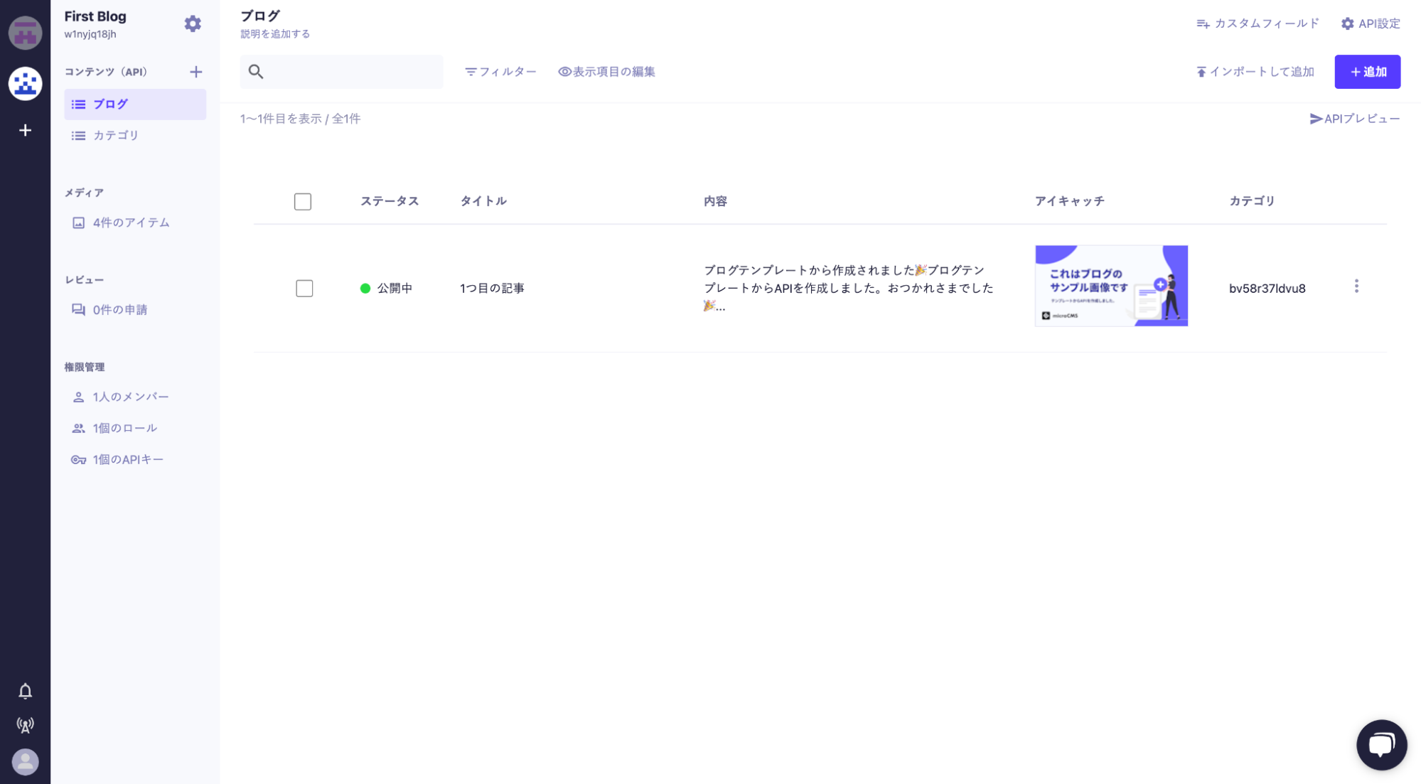The width and height of the screenshot is (1421, 784).
Task: Add a new service with sidebar plus
Action: 25,130
